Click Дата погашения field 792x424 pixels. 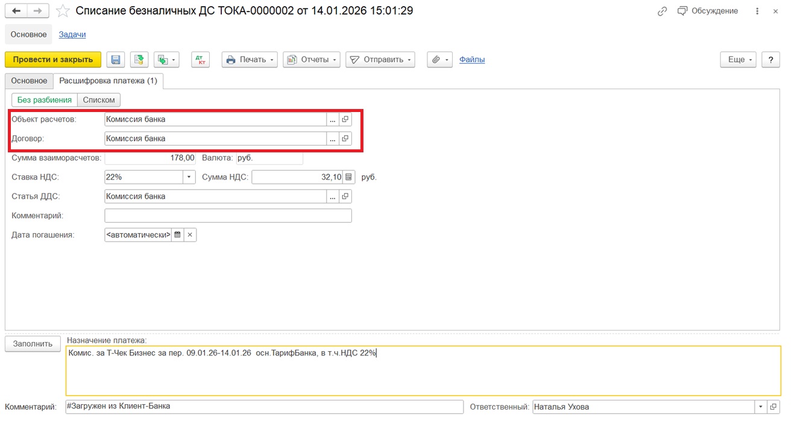coord(138,235)
